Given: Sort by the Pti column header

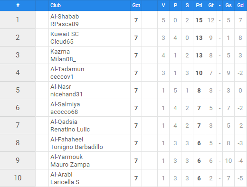Looking at the screenshot, I should [199, 5].
